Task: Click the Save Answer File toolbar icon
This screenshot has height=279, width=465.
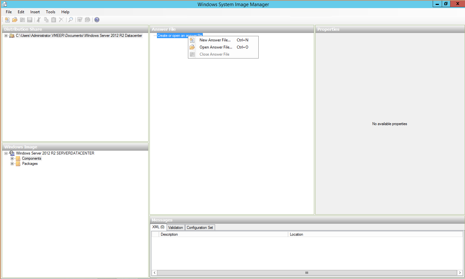Action: coord(30,20)
